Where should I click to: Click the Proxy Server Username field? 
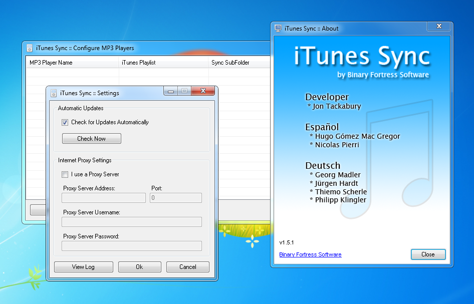131,222
